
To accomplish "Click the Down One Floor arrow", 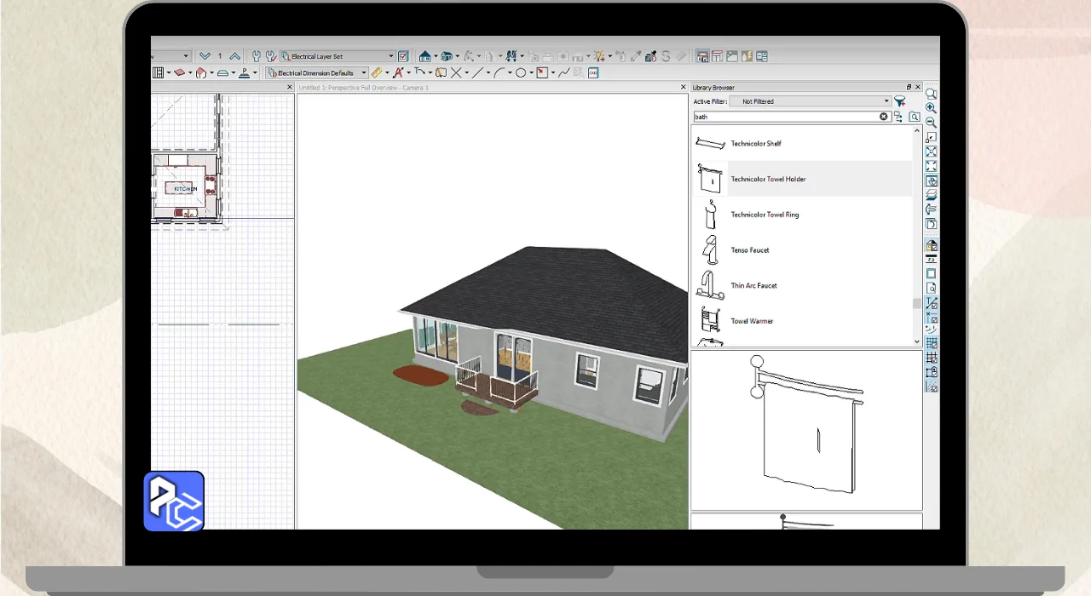I will click(204, 56).
